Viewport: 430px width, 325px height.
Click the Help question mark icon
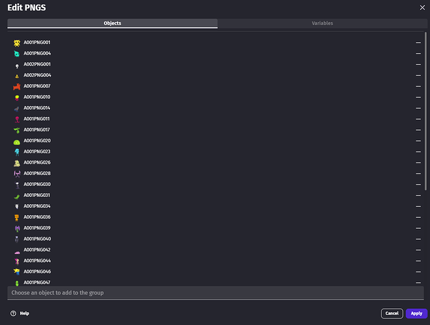[13, 313]
